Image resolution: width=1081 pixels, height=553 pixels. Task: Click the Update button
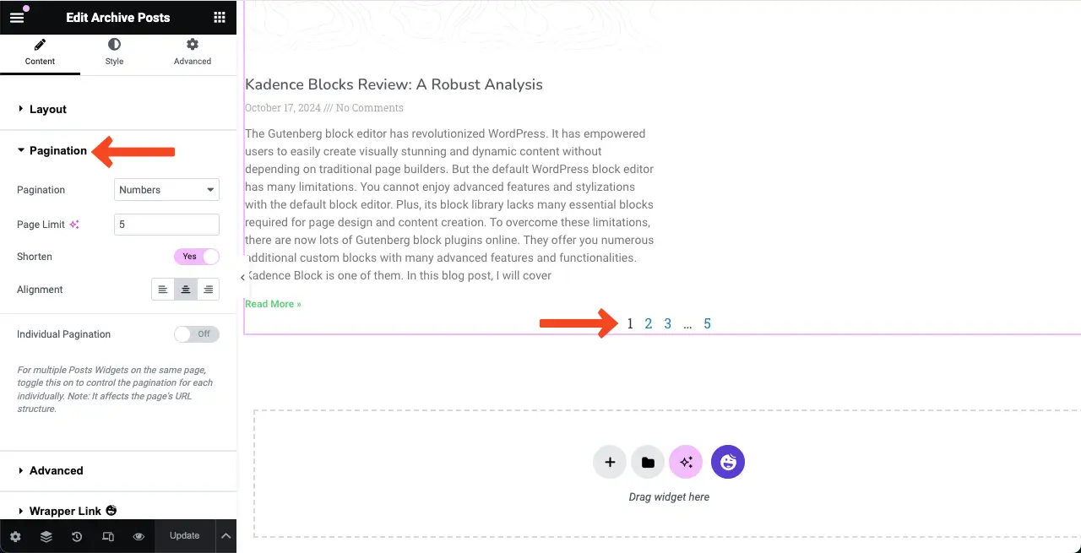[185, 536]
